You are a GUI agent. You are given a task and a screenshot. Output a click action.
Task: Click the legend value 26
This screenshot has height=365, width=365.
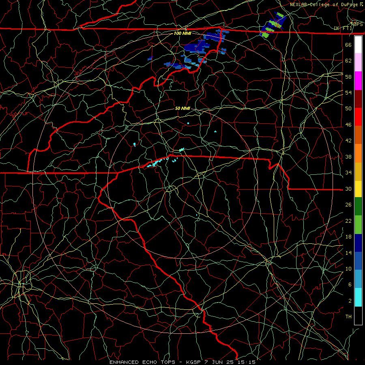click(x=348, y=205)
